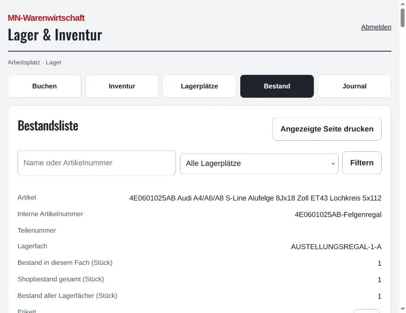Click the value 4E0601025AB-Felgenregal
The height and width of the screenshot is (313, 406).
tap(338, 215)
